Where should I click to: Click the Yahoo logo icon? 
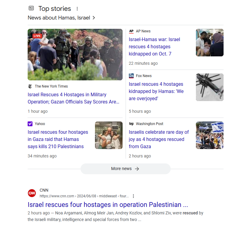coord(30,124)
